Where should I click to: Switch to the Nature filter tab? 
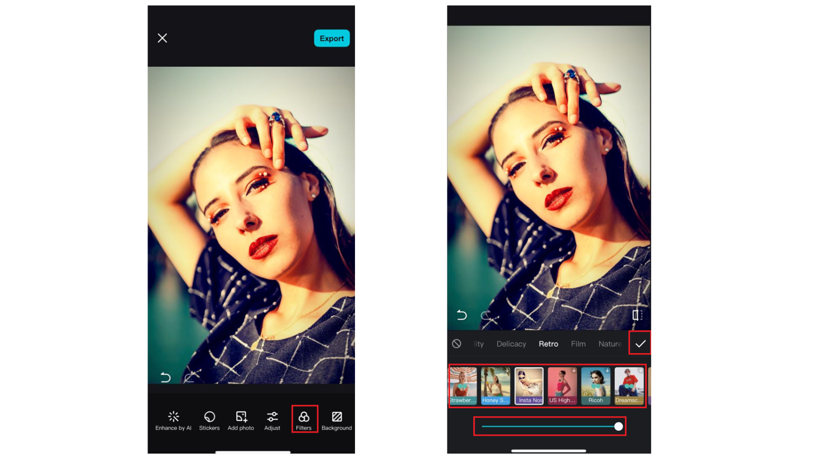[610, 344]
